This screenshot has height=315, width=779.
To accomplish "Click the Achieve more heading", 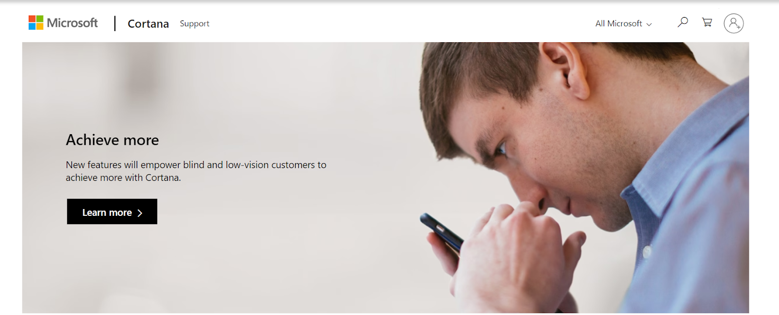I will (x=112, y=140).
